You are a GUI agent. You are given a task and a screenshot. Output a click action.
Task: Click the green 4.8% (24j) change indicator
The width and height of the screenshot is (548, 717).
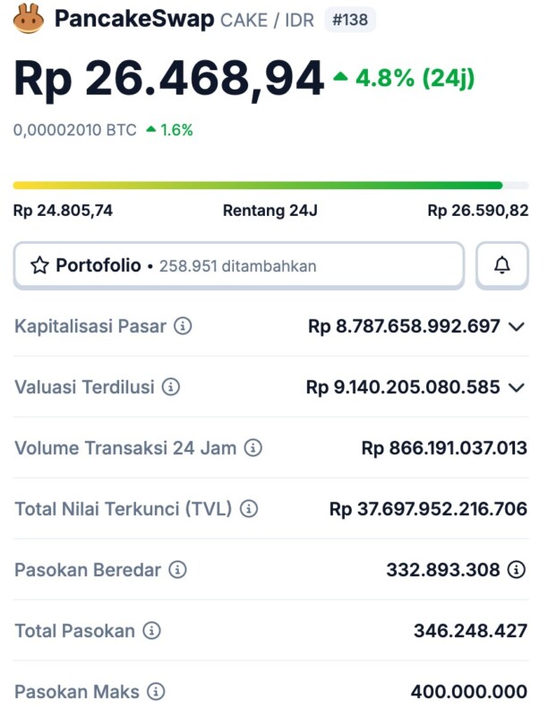404,79
